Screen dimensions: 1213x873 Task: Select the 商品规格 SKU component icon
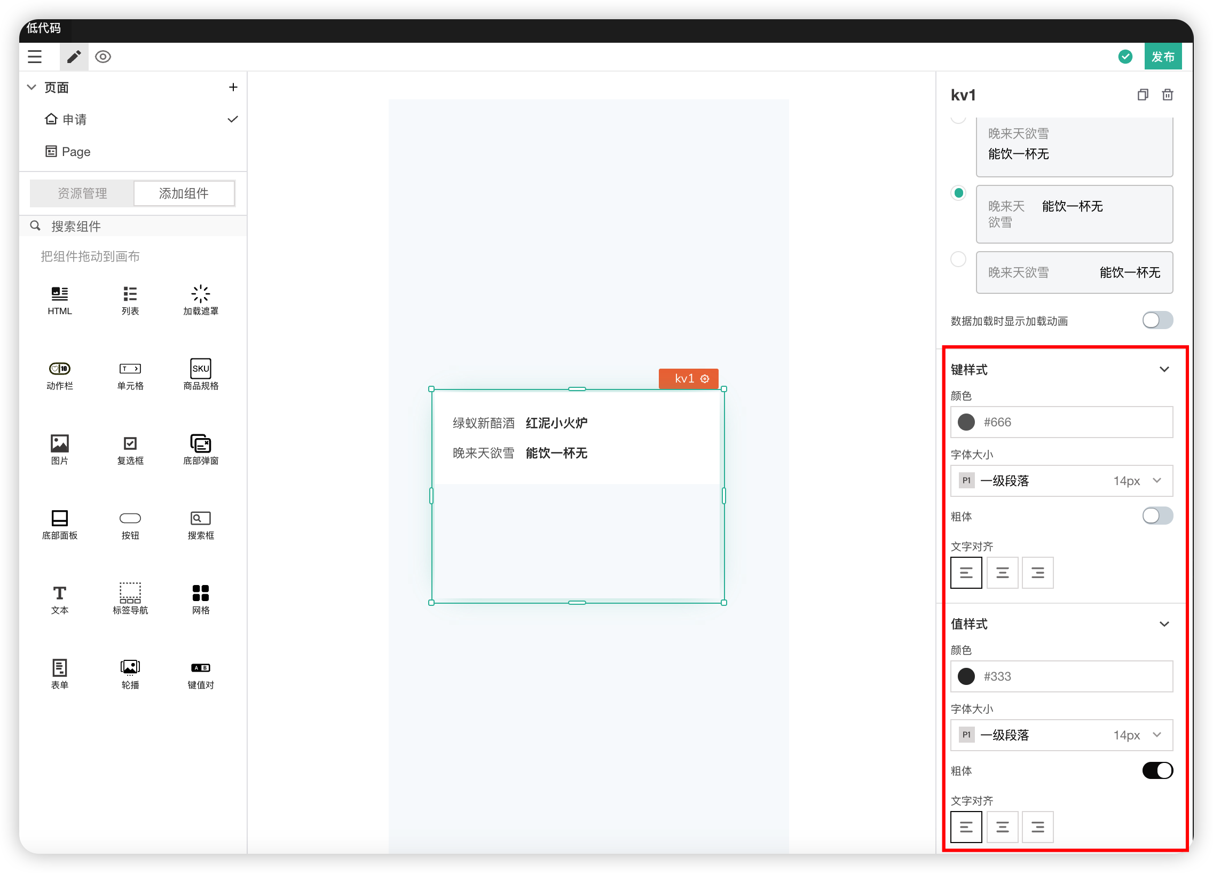point(201,368)
